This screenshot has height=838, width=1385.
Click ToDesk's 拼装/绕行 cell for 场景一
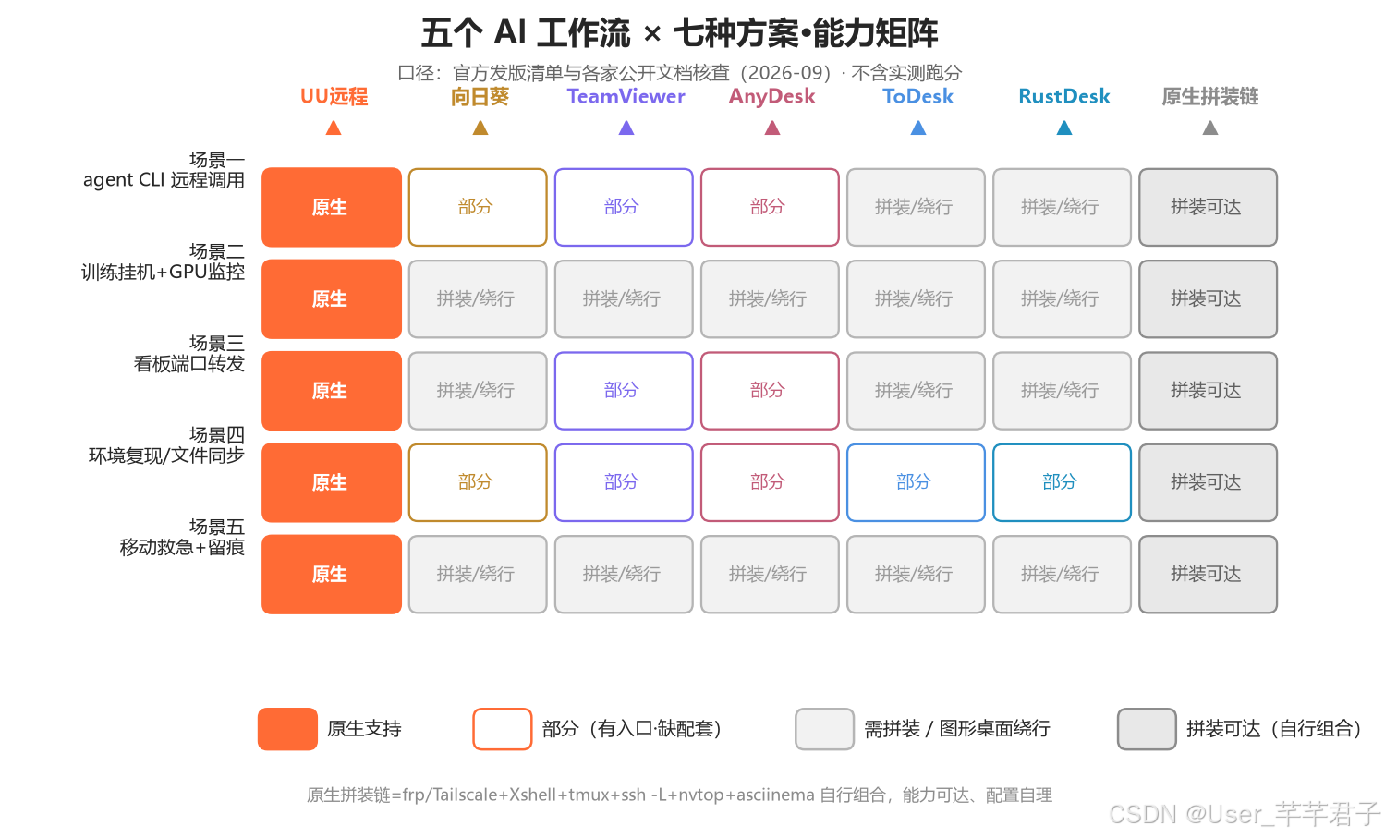coord(916,207)
